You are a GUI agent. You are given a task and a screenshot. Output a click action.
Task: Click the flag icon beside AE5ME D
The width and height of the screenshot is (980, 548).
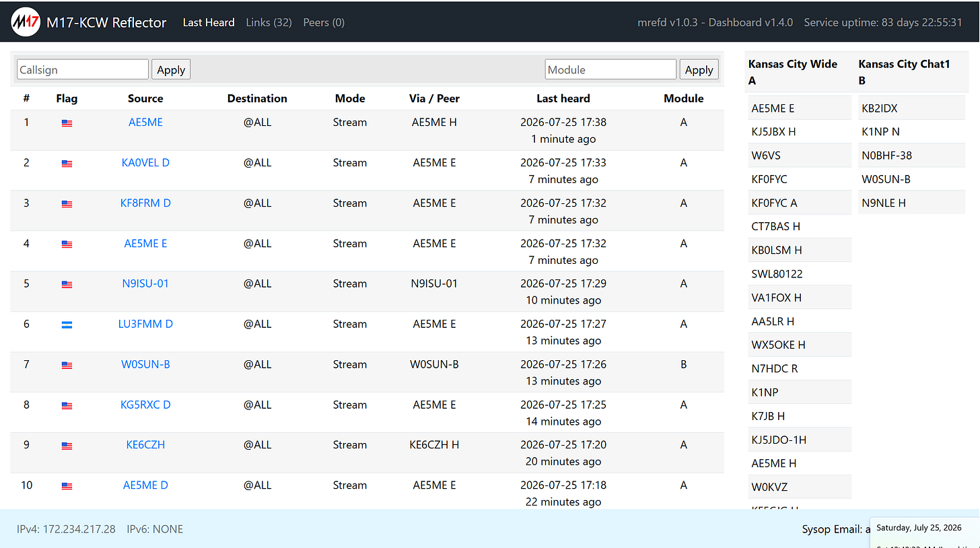click(x=67, y=486)
